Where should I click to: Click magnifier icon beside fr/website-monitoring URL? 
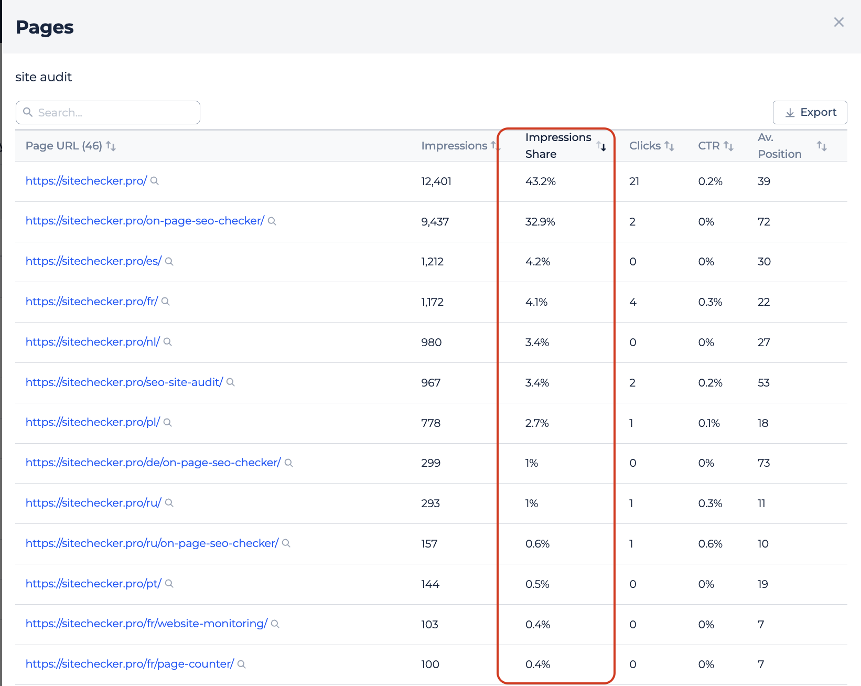(x=275, y=624)
